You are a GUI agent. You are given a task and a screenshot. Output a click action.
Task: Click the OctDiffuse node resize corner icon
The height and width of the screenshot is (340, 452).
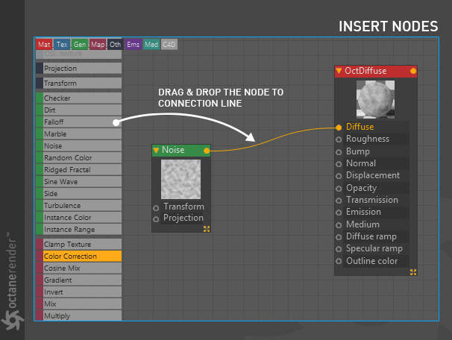[413, 272]
